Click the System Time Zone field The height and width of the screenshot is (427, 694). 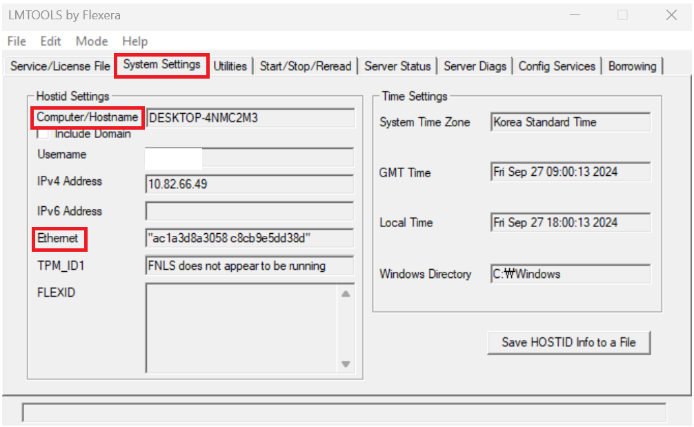571,122
